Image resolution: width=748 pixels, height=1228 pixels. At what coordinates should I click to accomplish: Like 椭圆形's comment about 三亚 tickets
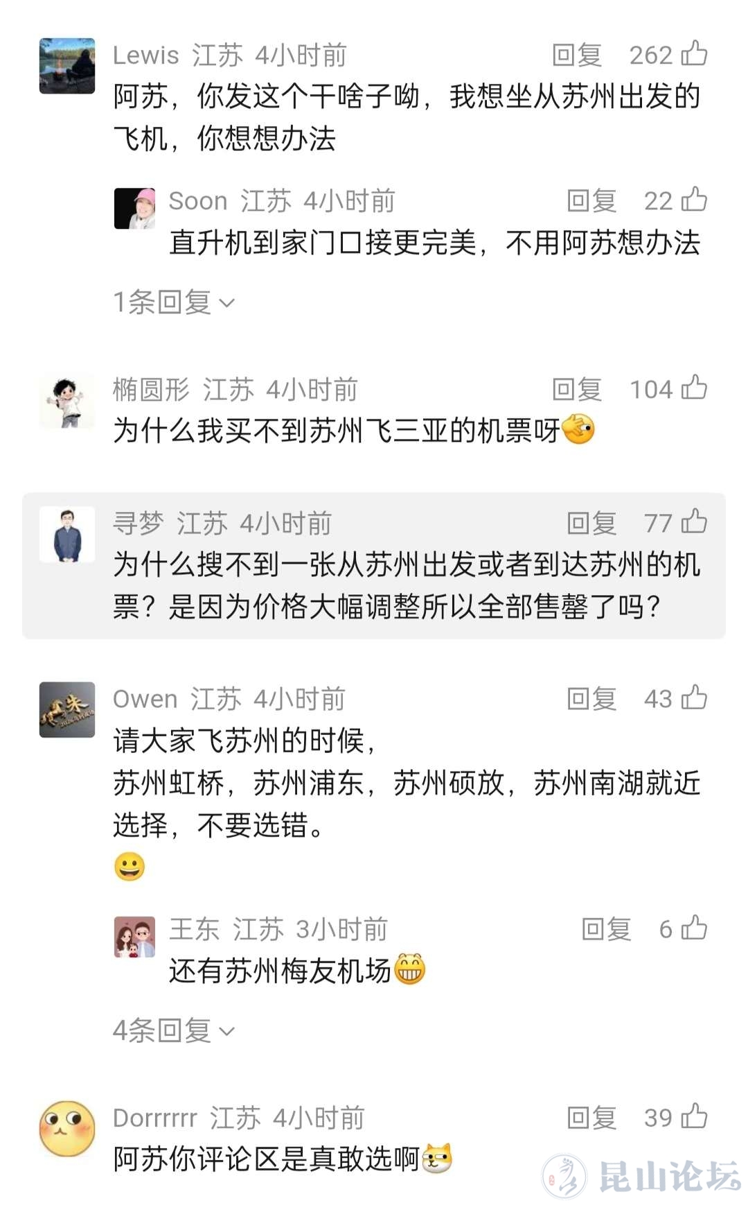point(694,388)
